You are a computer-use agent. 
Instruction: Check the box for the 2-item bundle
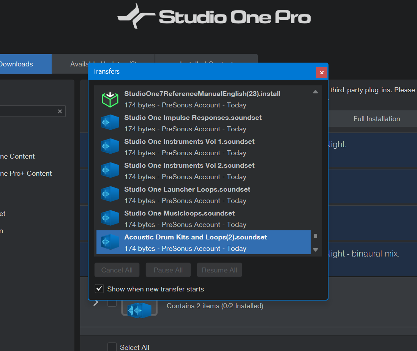tap(112, 303)
